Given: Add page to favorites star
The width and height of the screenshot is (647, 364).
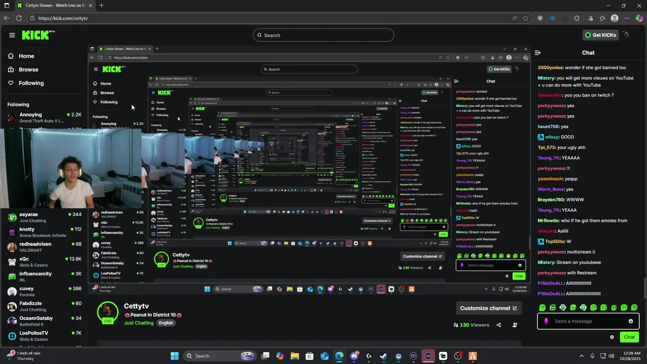Looking at the screenshot, I should click(x=526, y=18).
